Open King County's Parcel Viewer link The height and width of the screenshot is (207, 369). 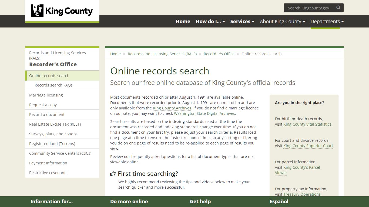pos(297,170)
